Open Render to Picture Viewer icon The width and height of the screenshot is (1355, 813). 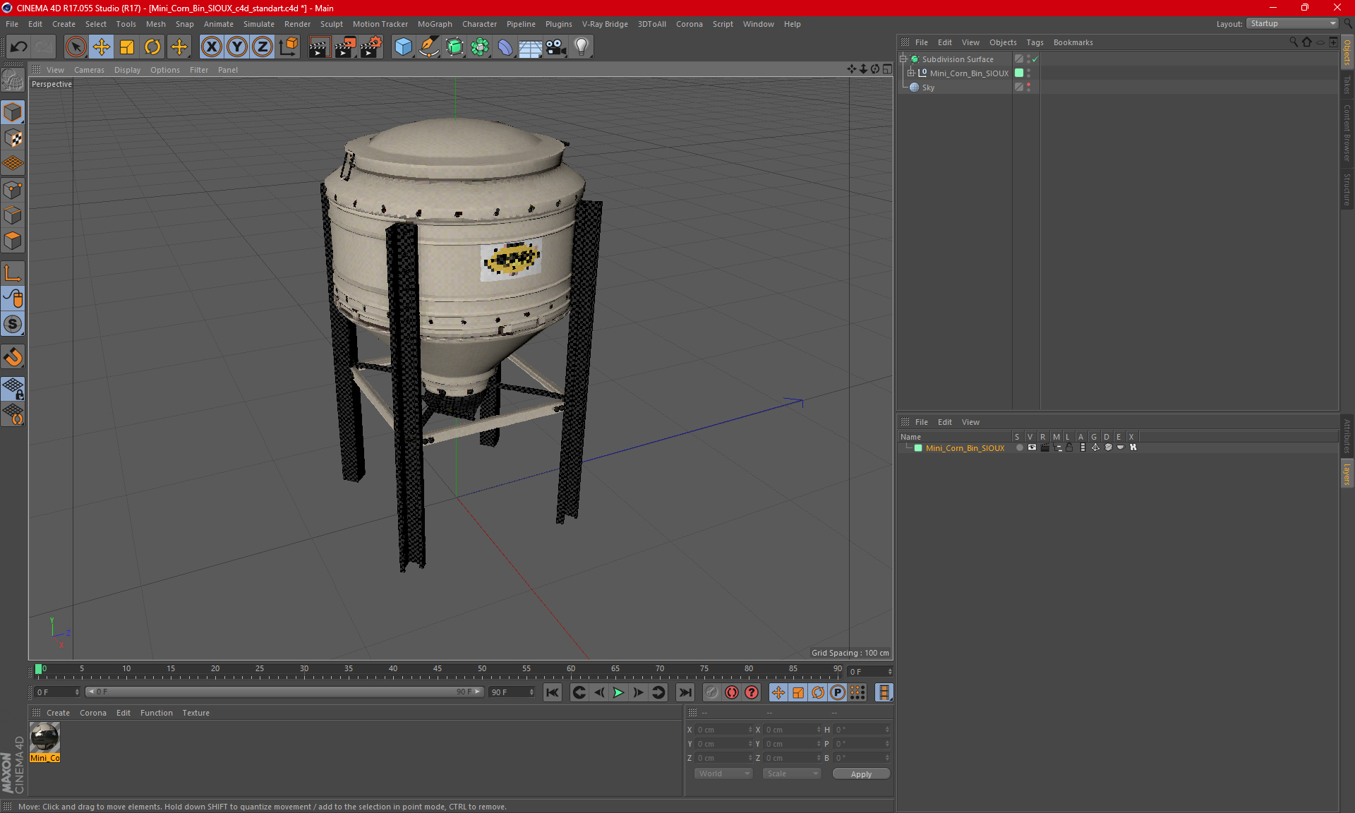coord(344,47)
